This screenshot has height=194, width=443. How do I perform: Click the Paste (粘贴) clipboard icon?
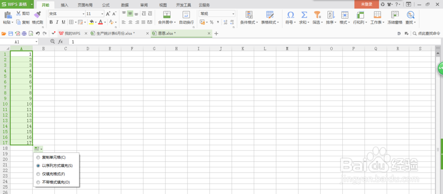[x=8, y=15]
